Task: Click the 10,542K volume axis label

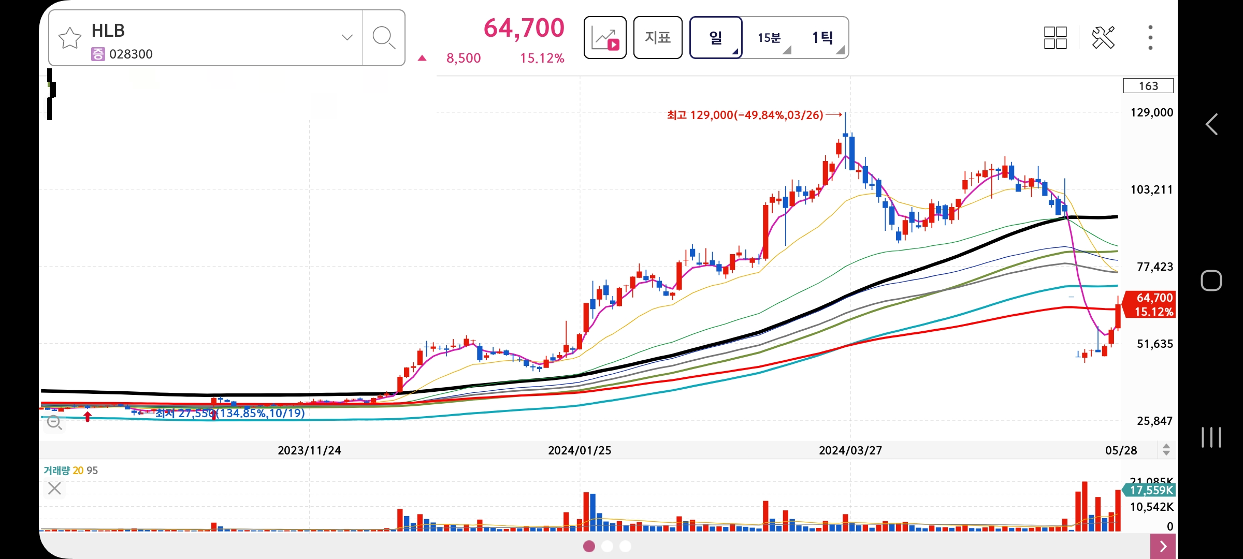Action: click(x=1151, y=507)
